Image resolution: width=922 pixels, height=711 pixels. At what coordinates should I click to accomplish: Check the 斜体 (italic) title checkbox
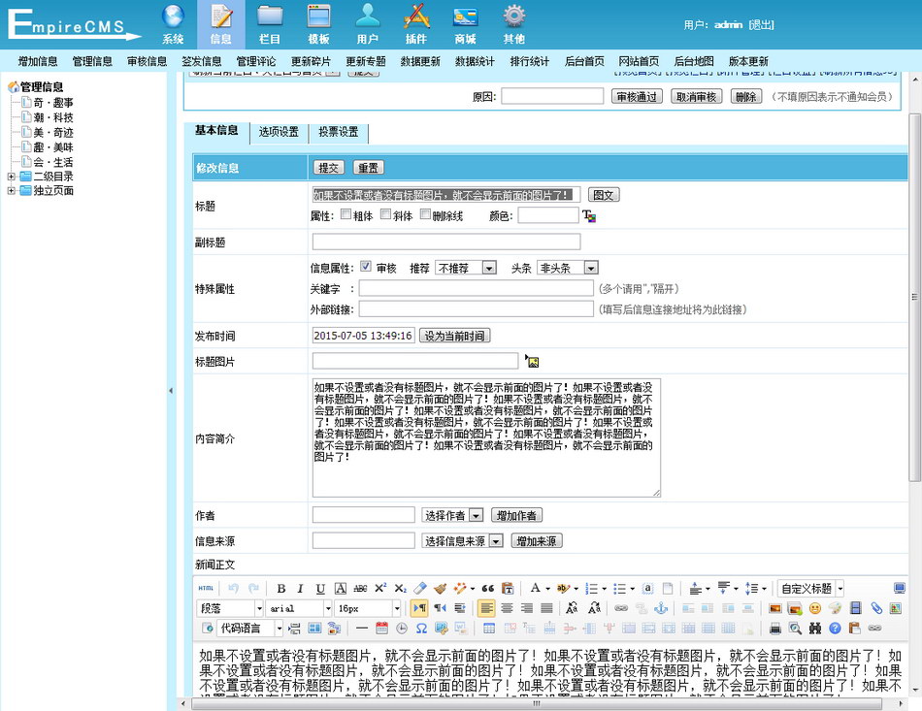pyautogui.click(x=385, y=214)
